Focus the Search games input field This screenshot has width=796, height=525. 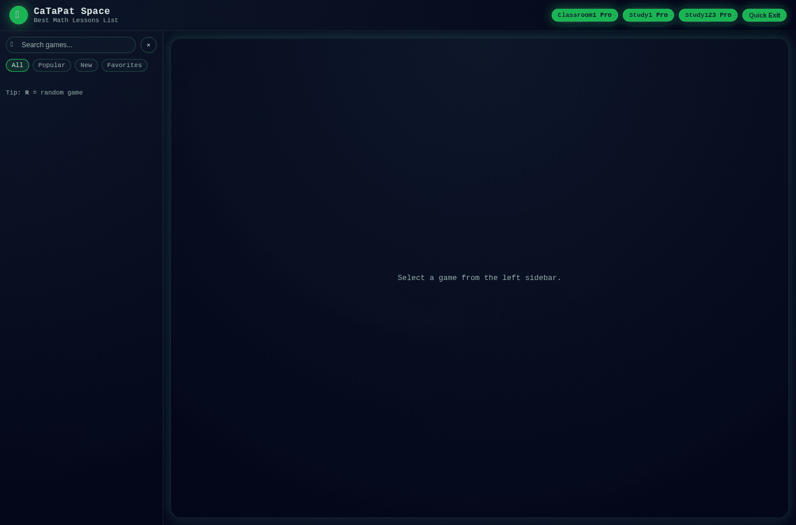tap(71, 45)
